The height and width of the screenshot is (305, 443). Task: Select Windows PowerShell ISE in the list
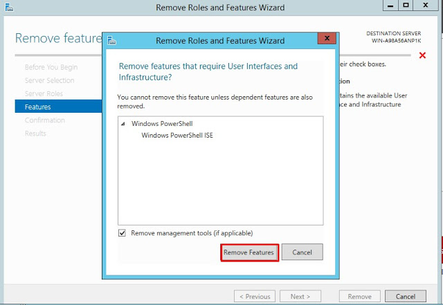[x=177, y=136]
